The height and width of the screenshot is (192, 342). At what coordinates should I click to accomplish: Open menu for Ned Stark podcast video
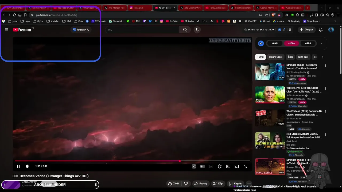[325, 134]
